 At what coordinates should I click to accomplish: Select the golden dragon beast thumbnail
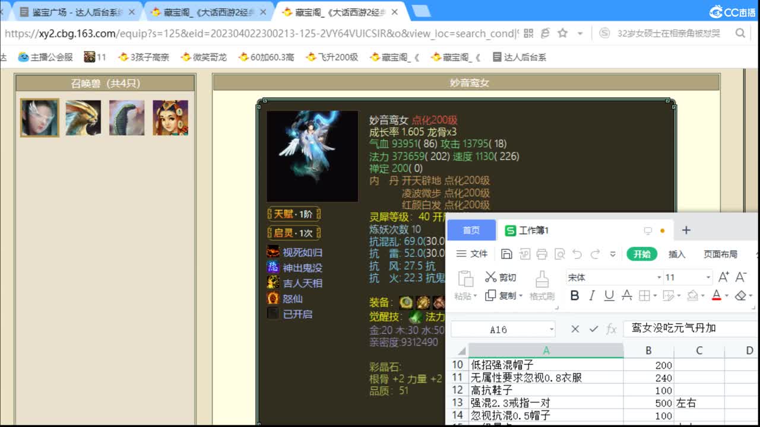83,117
